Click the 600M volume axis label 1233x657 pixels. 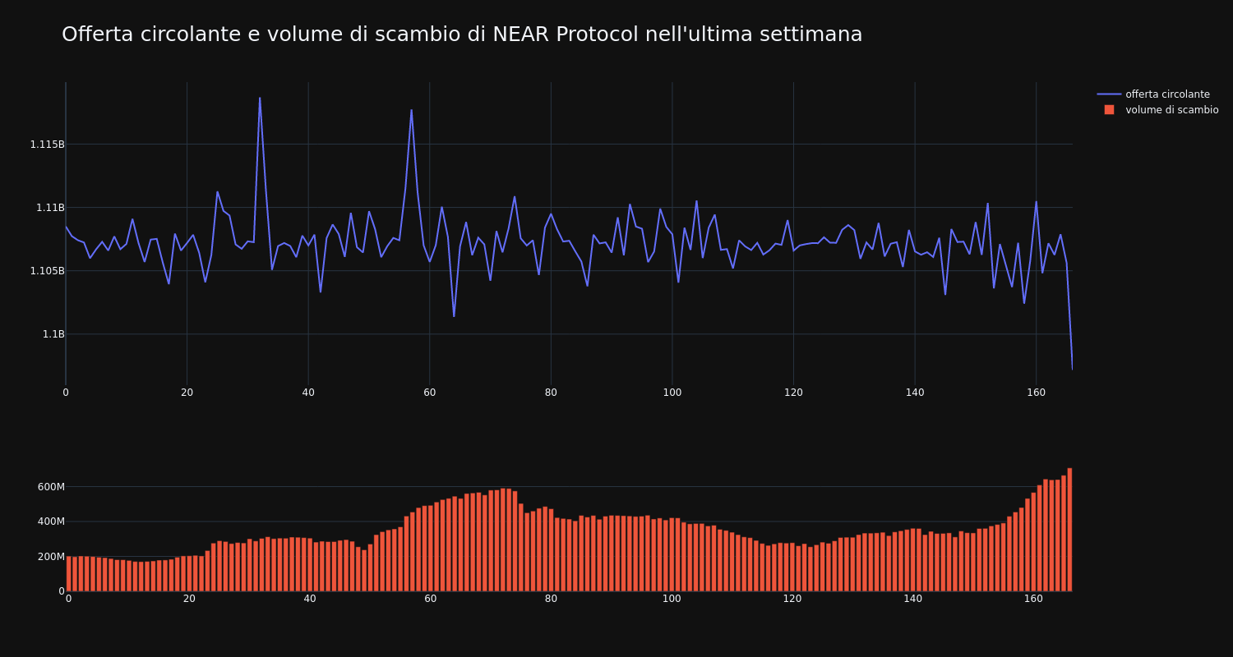[x=50, y=487]
